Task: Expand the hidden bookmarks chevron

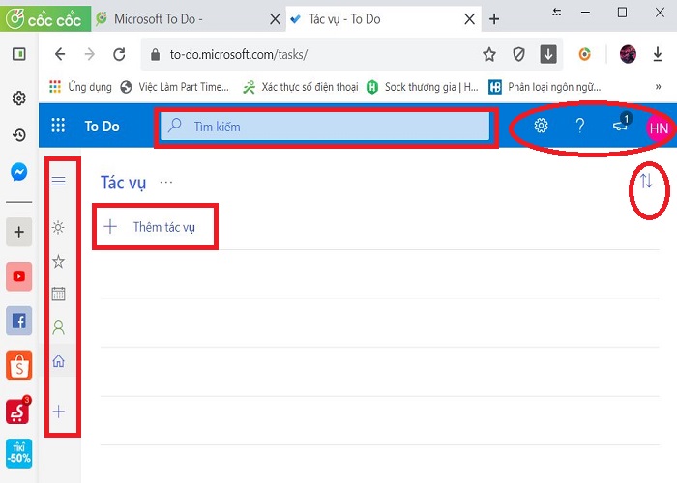Action: click(658, 86)
